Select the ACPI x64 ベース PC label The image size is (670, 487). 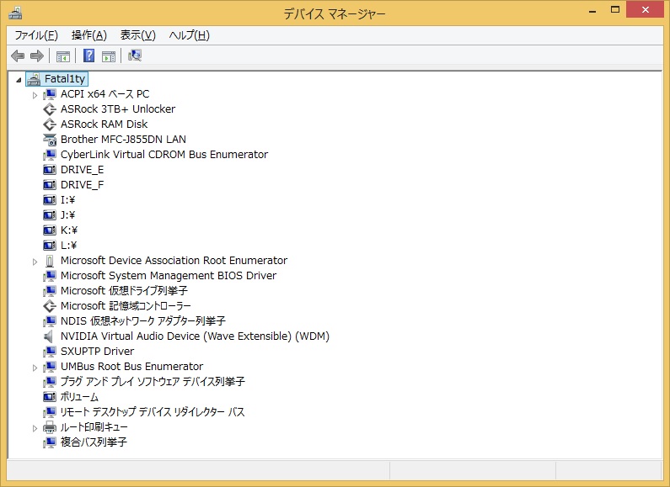point(105,94)
